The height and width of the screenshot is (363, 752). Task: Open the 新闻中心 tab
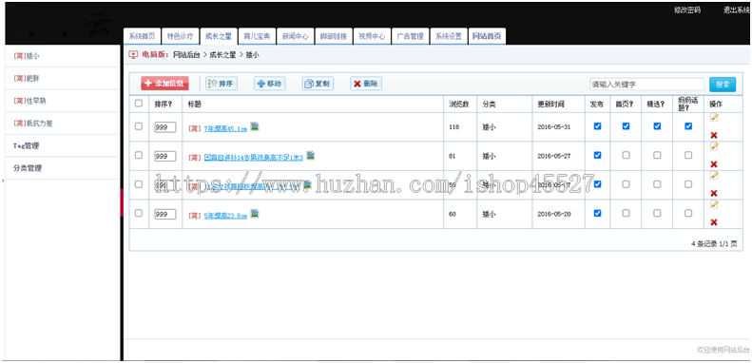[295, 36]
